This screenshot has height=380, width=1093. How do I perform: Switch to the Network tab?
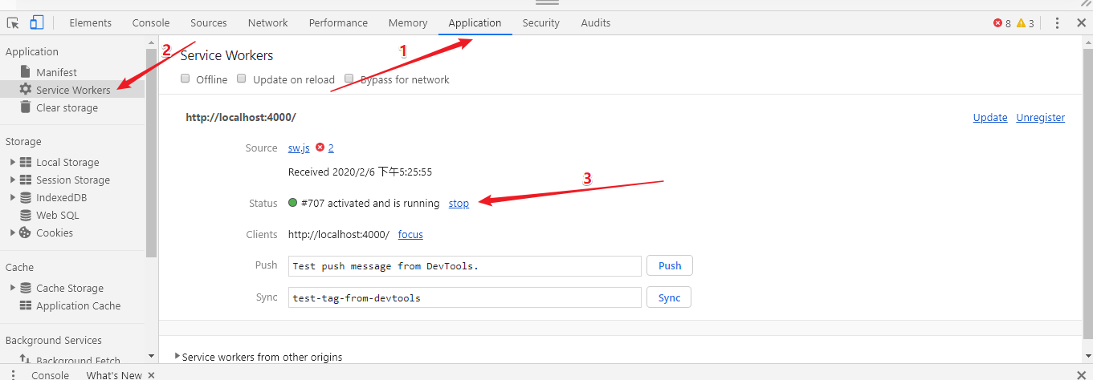pos(267,23)
